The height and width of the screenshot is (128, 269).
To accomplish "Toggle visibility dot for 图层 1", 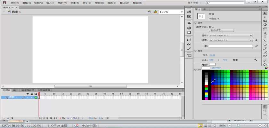I will 28,97.
